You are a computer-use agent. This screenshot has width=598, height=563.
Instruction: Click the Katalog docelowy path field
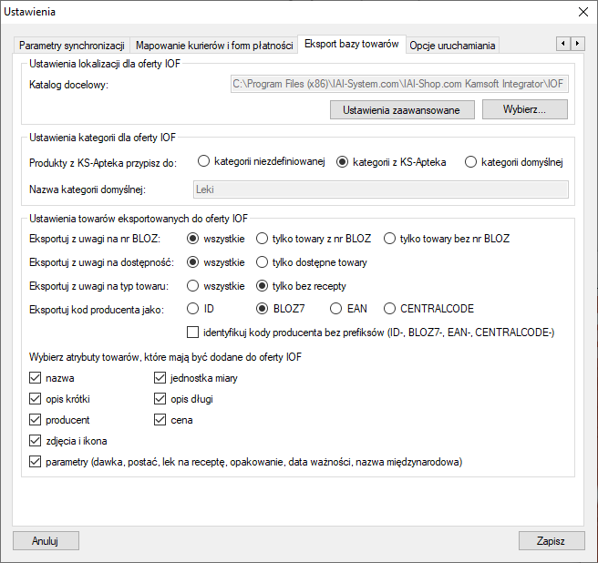(x=397, y=85)
